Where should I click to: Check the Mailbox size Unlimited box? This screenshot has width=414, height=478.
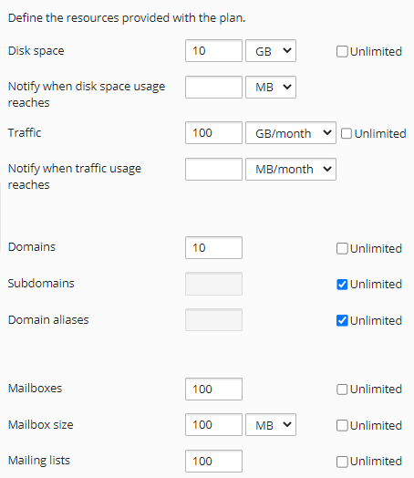[342, 425]
